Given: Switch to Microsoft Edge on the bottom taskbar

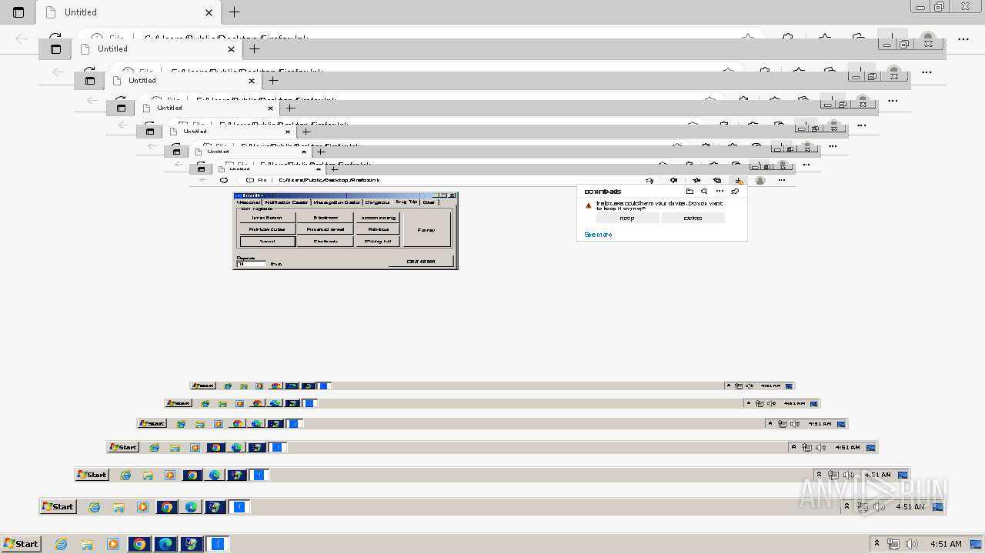Looking at the screenshot, I should coord(165,544).
